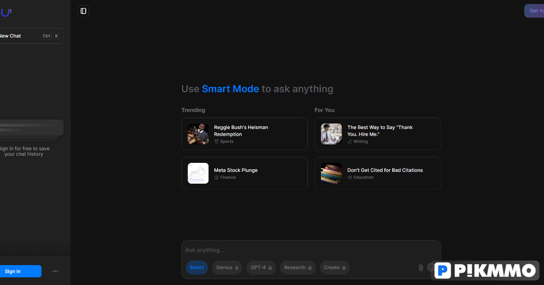Click the title "Don't Get Cited for Bad Citations"

click(x=385, y=170)
